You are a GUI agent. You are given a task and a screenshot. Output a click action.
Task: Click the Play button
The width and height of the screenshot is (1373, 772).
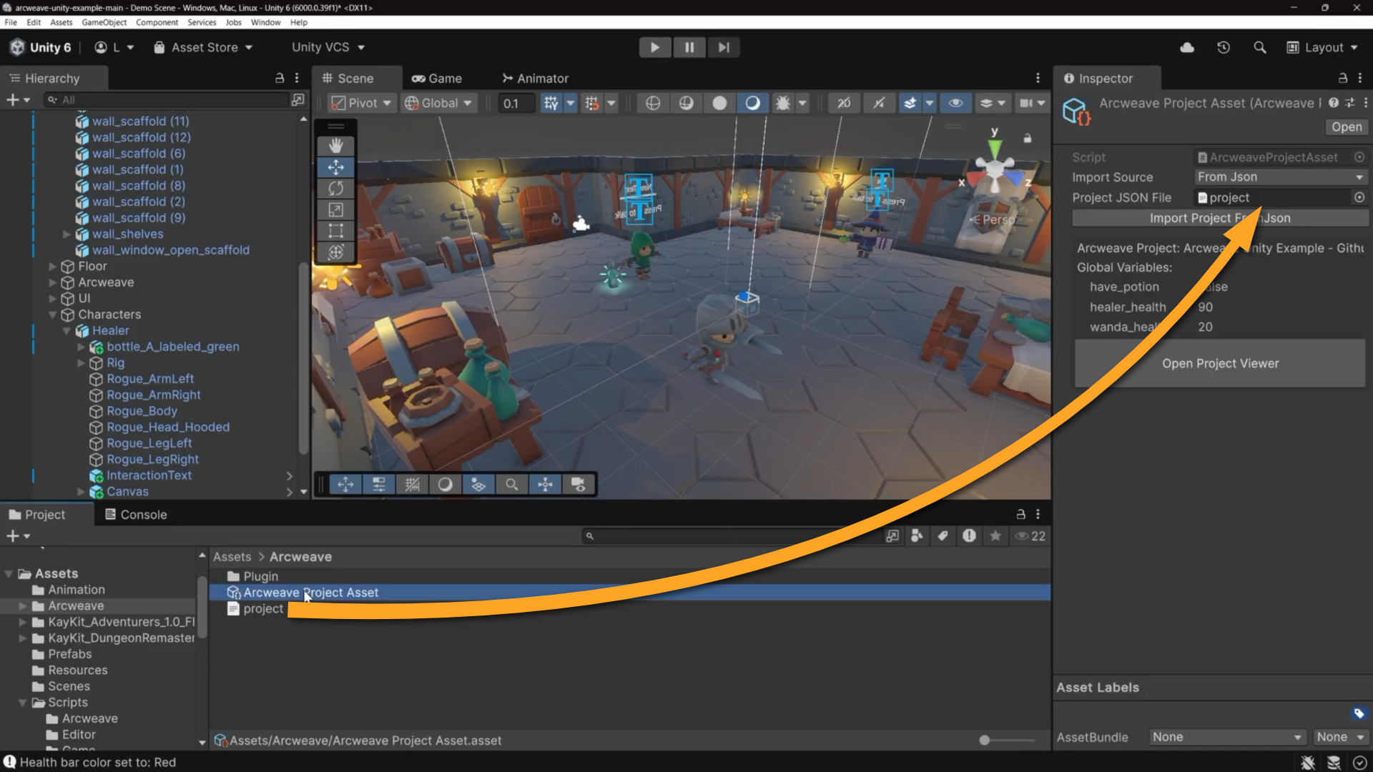654,47
